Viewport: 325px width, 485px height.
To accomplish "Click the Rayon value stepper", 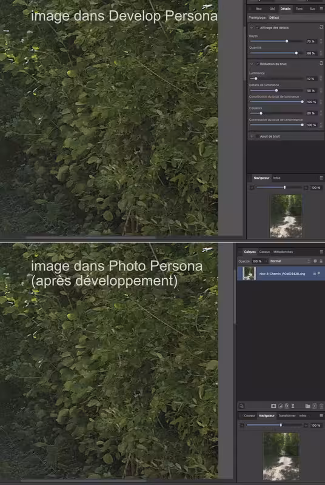I will 321,41.
